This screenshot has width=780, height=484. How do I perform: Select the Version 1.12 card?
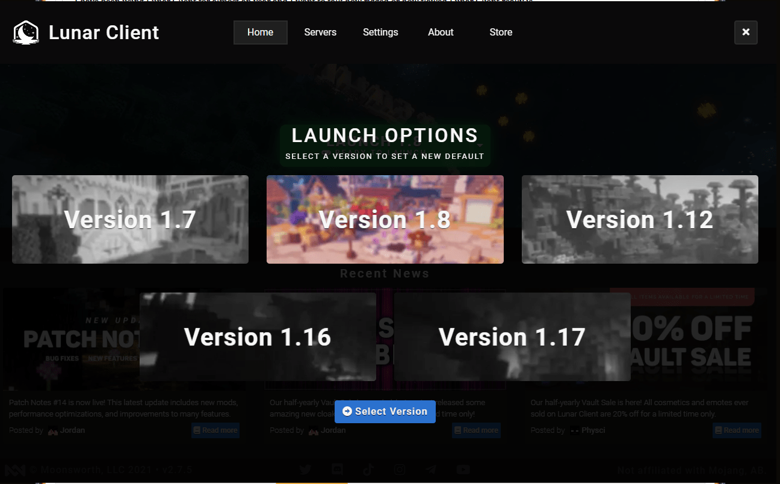point(640,219)
